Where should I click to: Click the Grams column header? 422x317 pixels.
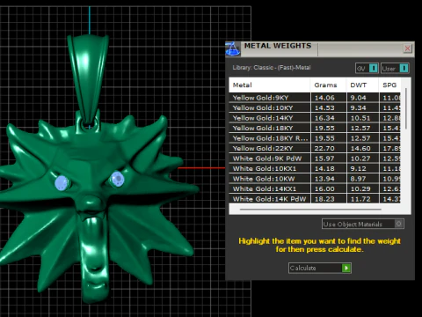(328, 85)
